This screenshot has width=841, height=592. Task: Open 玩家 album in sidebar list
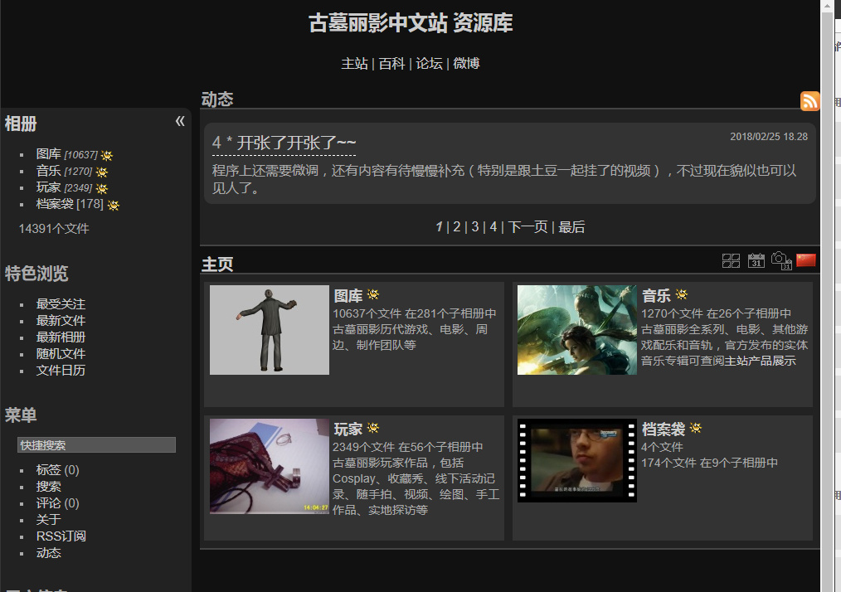click(48, 187)
